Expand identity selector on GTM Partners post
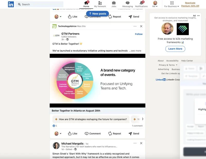The height and width of the screenshot is (159, 206). [x=58, y=134]
